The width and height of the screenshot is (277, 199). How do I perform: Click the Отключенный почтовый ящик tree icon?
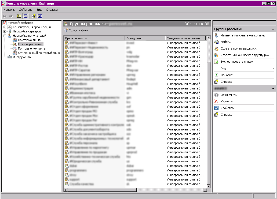pyautogui.click(x=15, y=53)
